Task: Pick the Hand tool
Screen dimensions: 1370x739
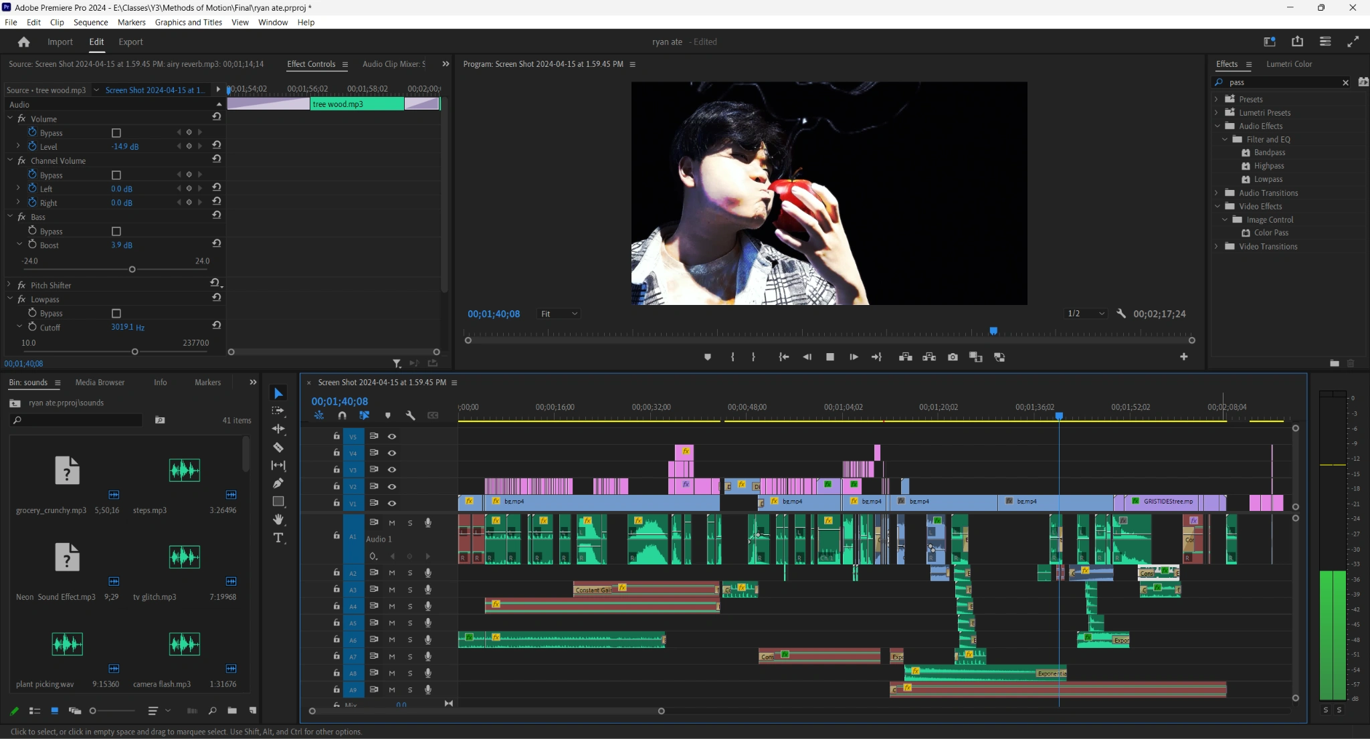Action: [x=278, y=520]
